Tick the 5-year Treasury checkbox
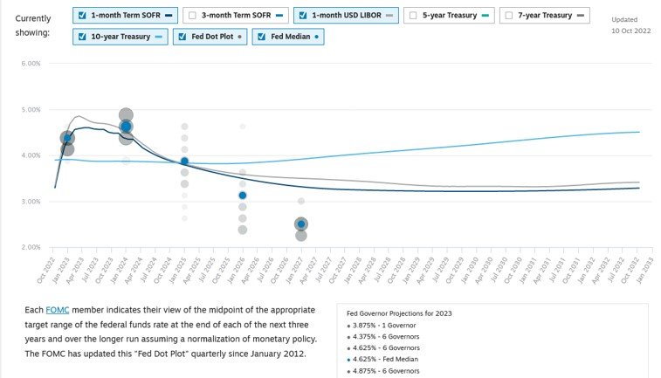The image size is (661, 378). (x=413, y=16)
